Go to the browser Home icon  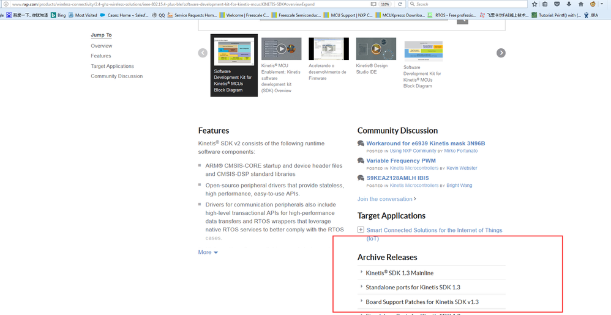coord(581,4)
